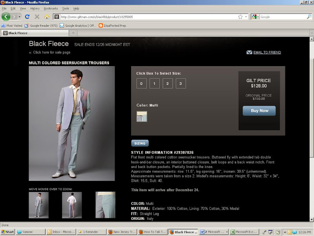
Task: Click the GILT PRICE $128.00 text
Action: tap(259, 83)
